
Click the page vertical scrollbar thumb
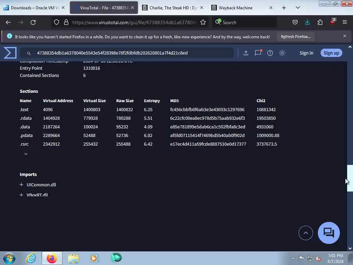(x=350, y=178)
